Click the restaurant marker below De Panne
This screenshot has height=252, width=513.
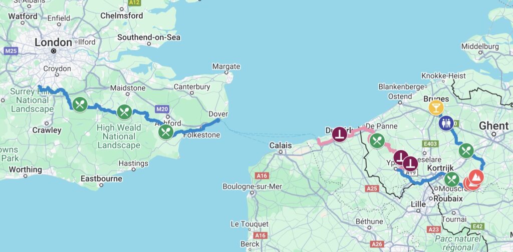click(x=377, y=141)
